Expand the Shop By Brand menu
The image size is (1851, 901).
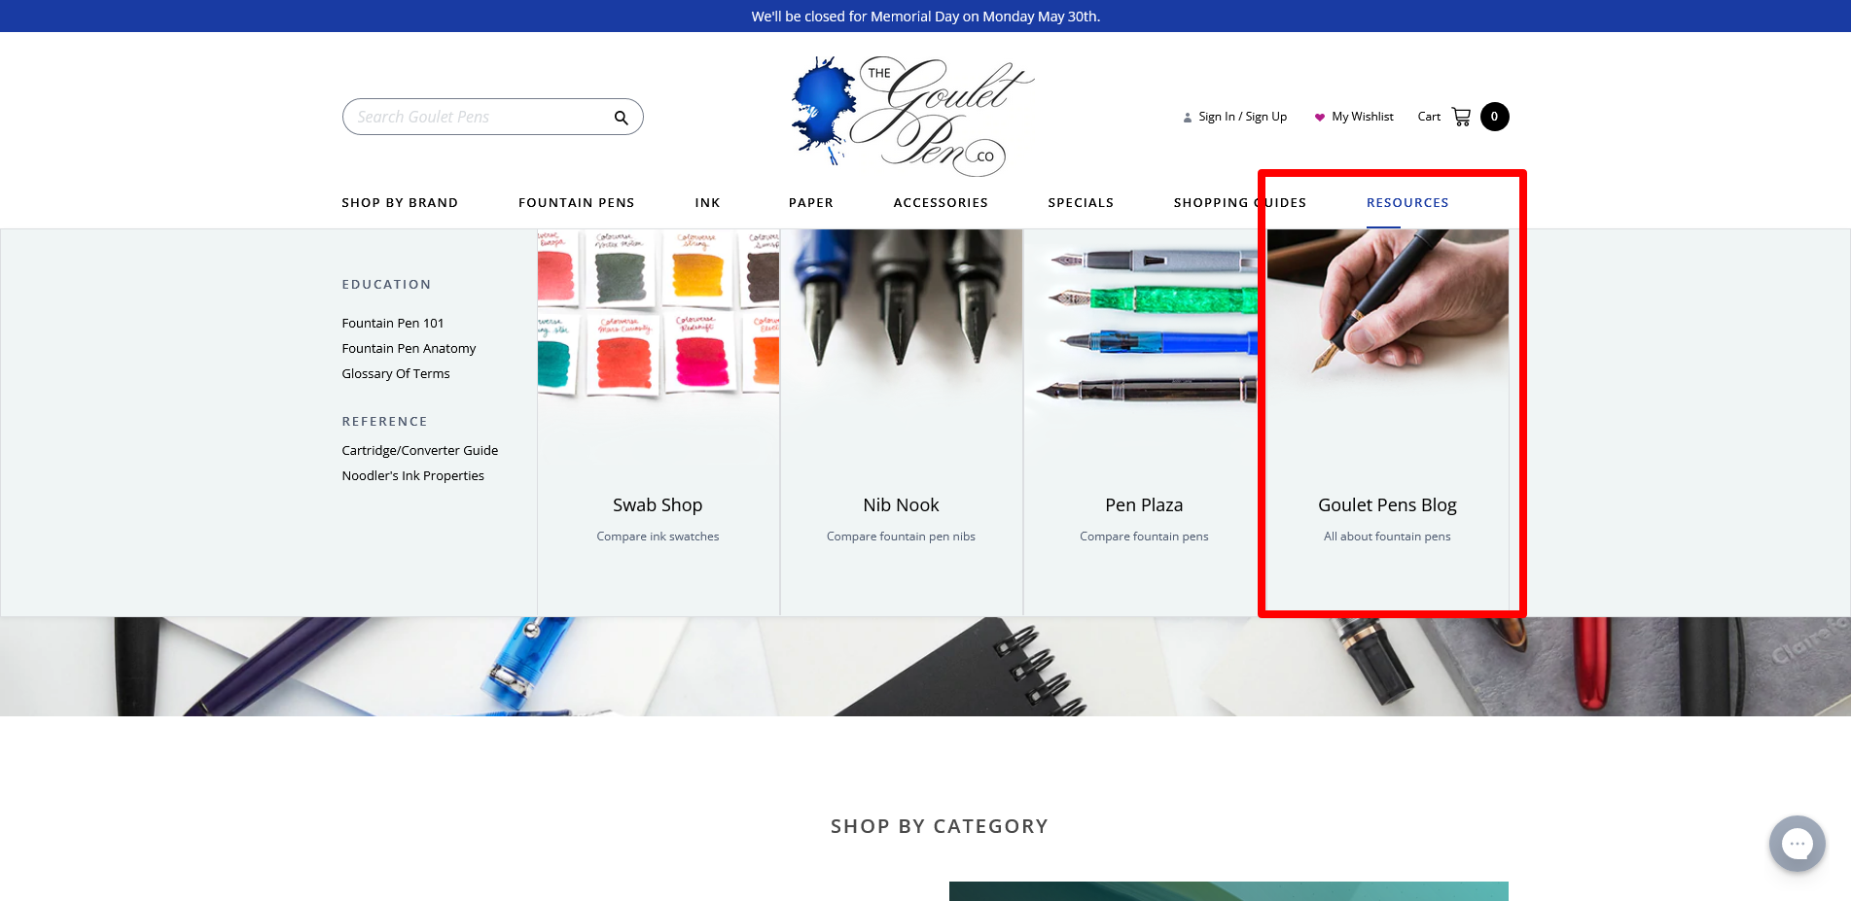pyautogui.click(x=400, y=203)
